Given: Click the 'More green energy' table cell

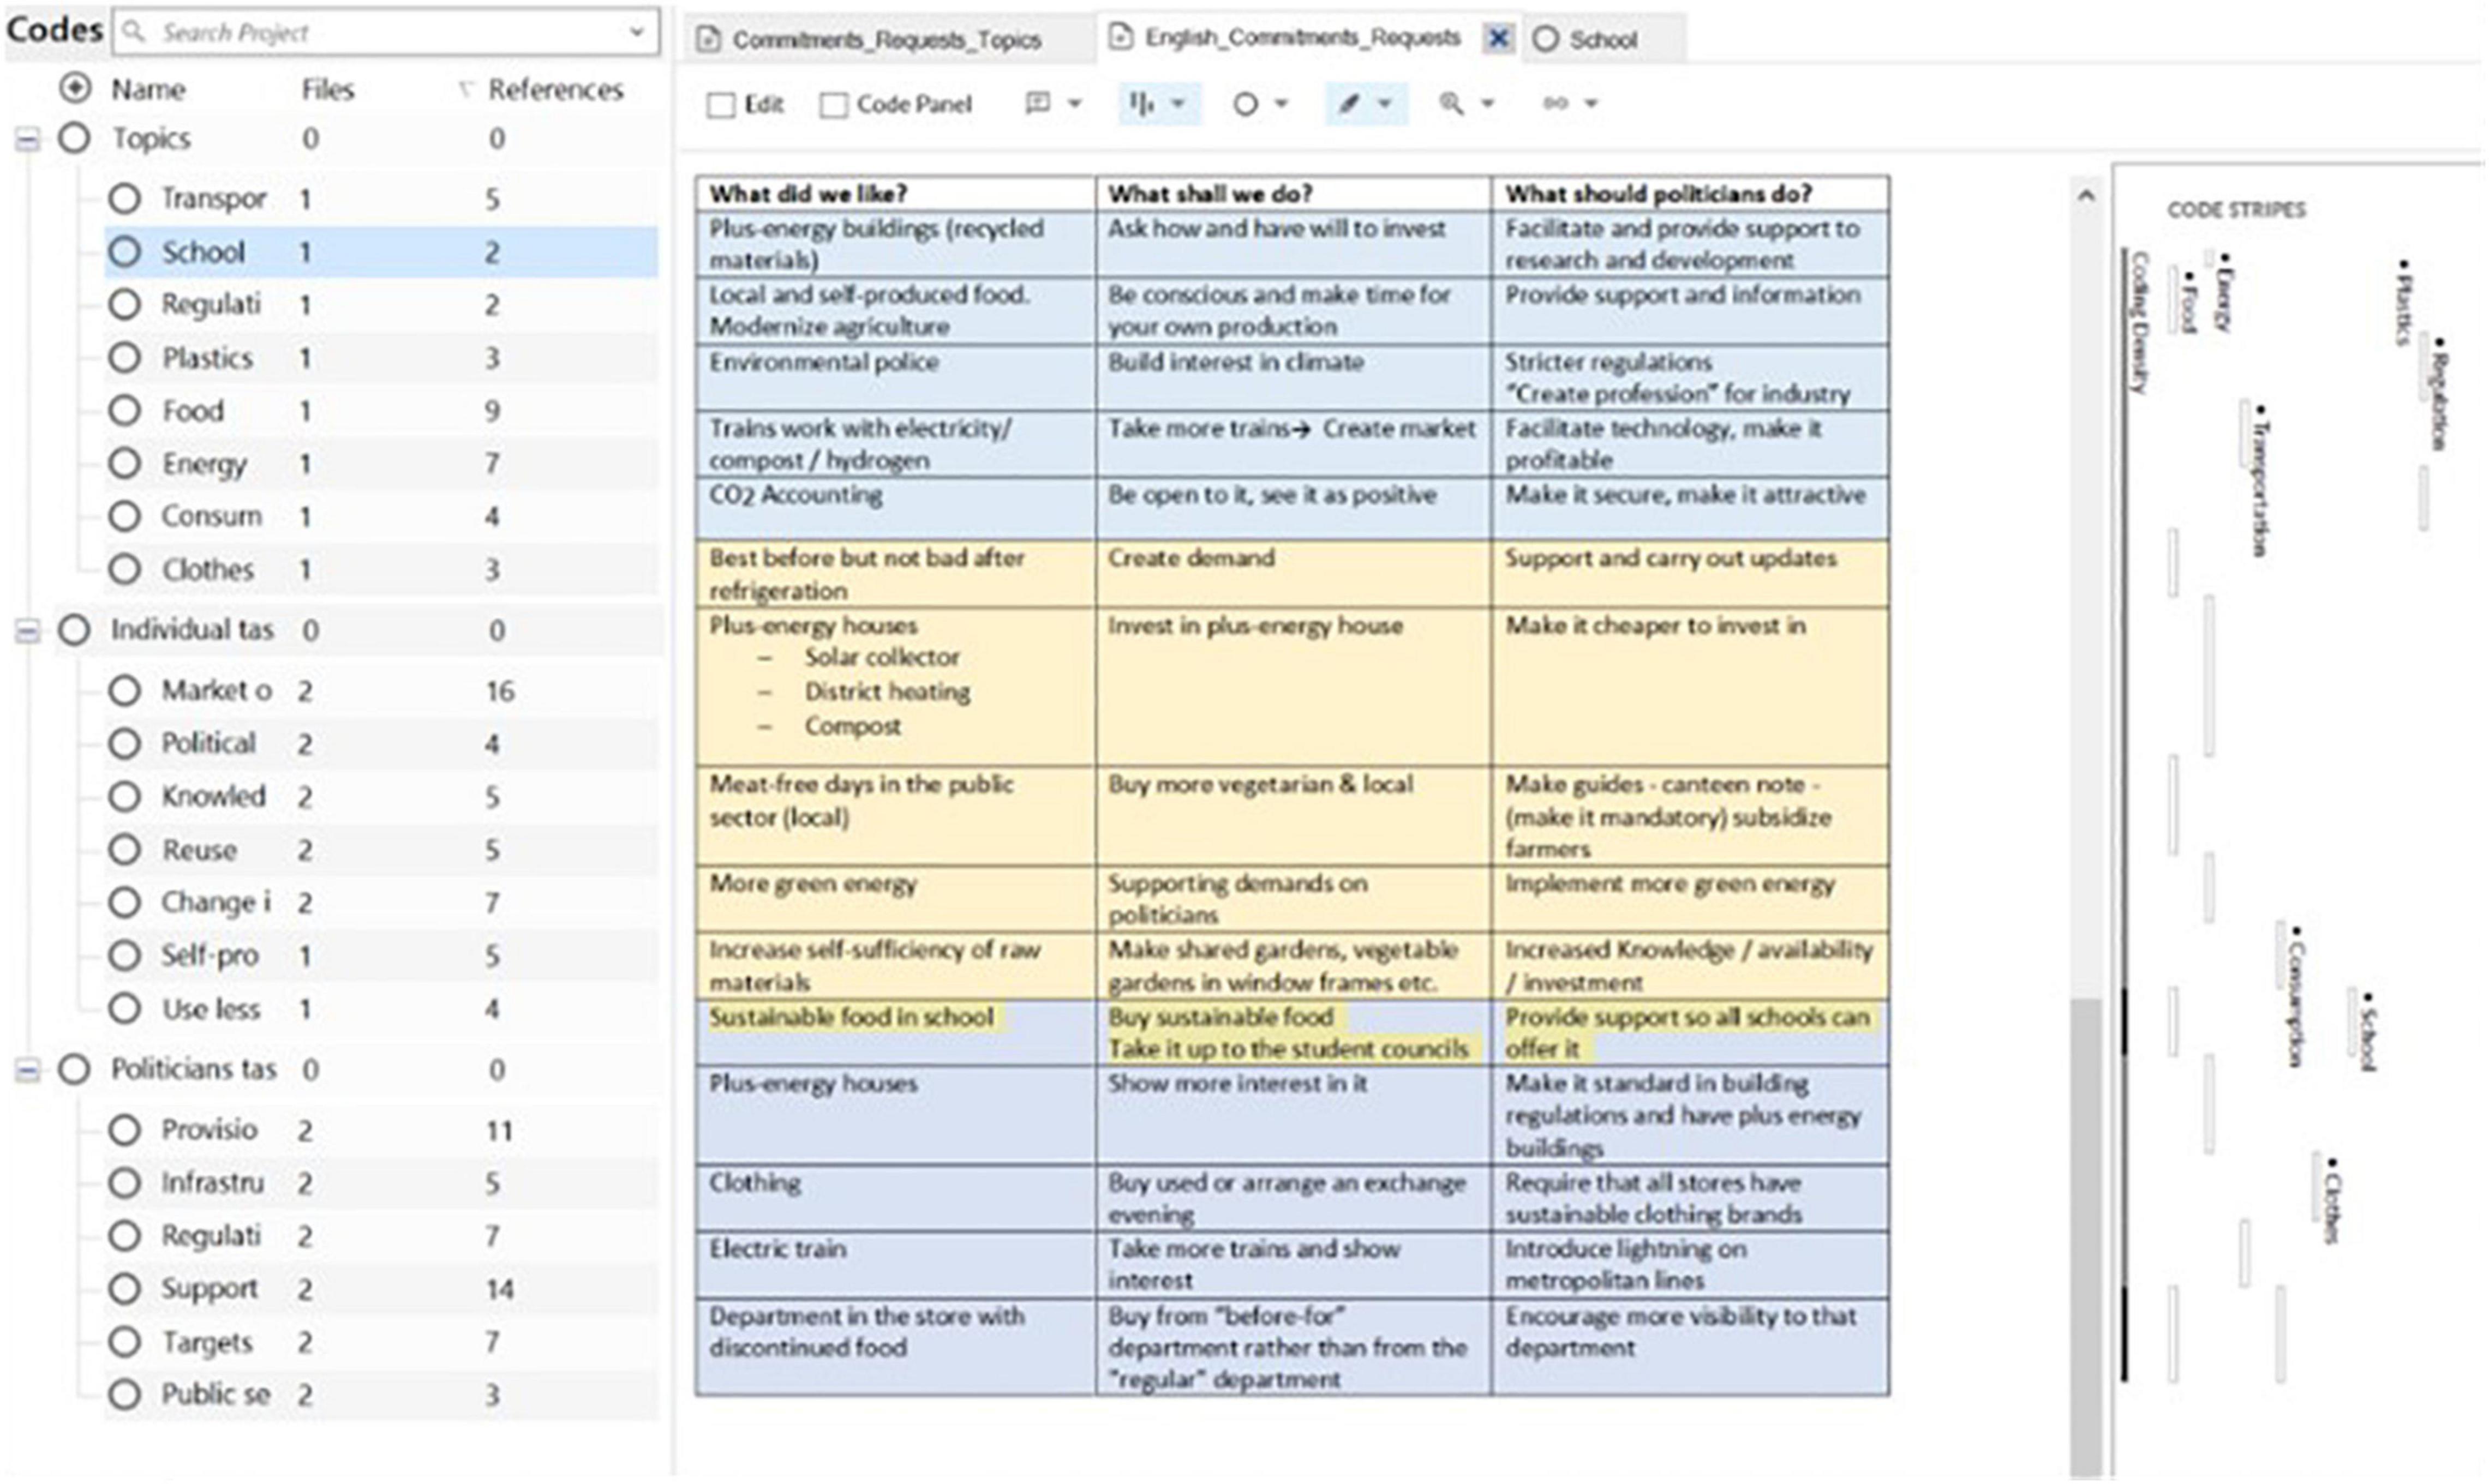Looking at the screenshot, I should [895, 899].
